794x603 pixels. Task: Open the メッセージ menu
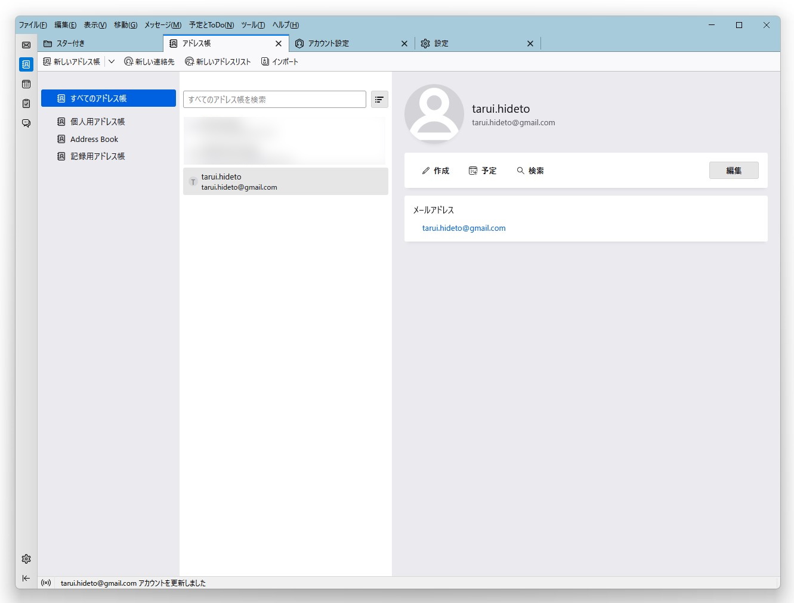click(163, 25)
